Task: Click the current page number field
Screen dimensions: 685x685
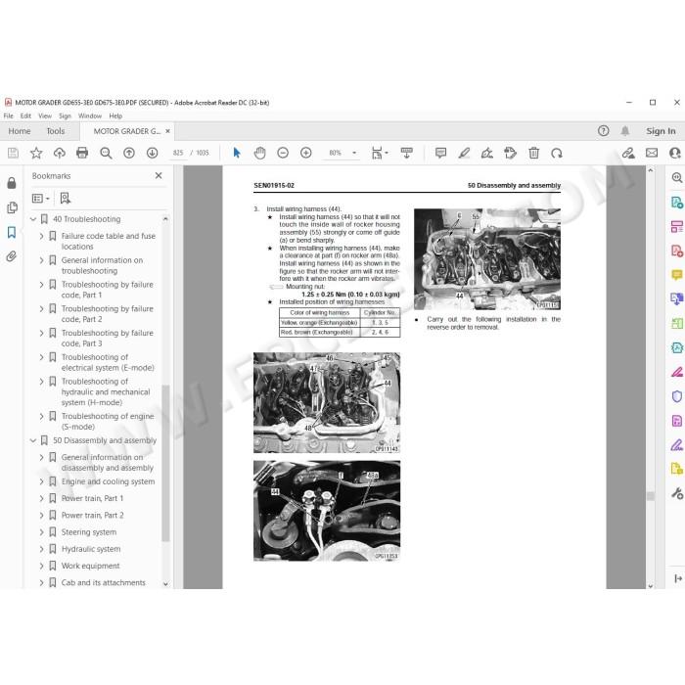Action: pyautogui.click(x=178, y=153)
